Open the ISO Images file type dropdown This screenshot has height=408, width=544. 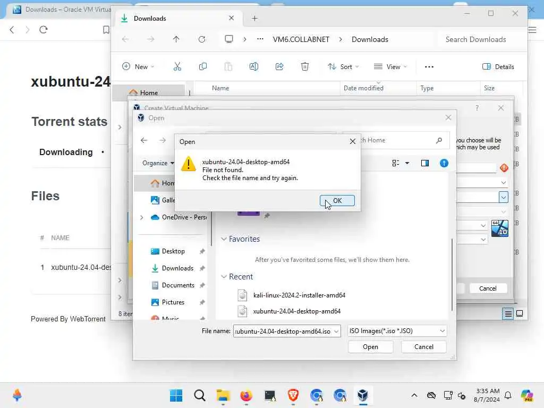[x=443, y=331]
